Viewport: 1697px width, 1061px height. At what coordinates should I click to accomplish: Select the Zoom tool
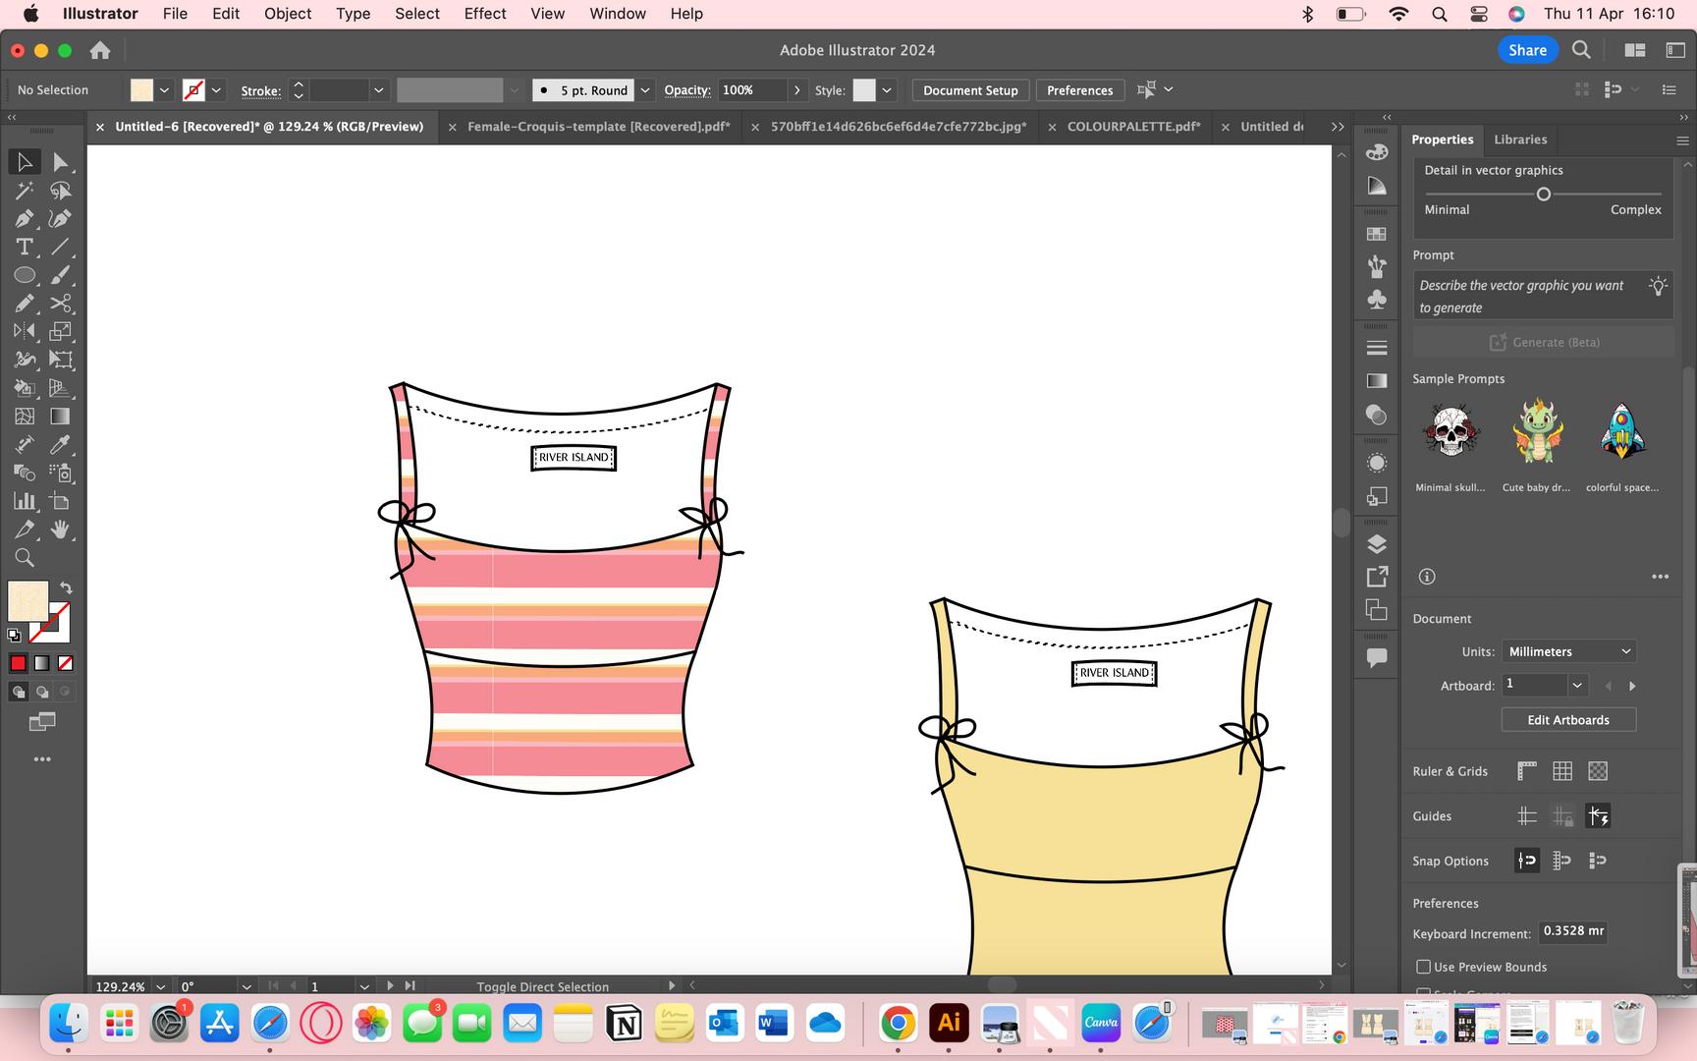click(x=25, y=558)
